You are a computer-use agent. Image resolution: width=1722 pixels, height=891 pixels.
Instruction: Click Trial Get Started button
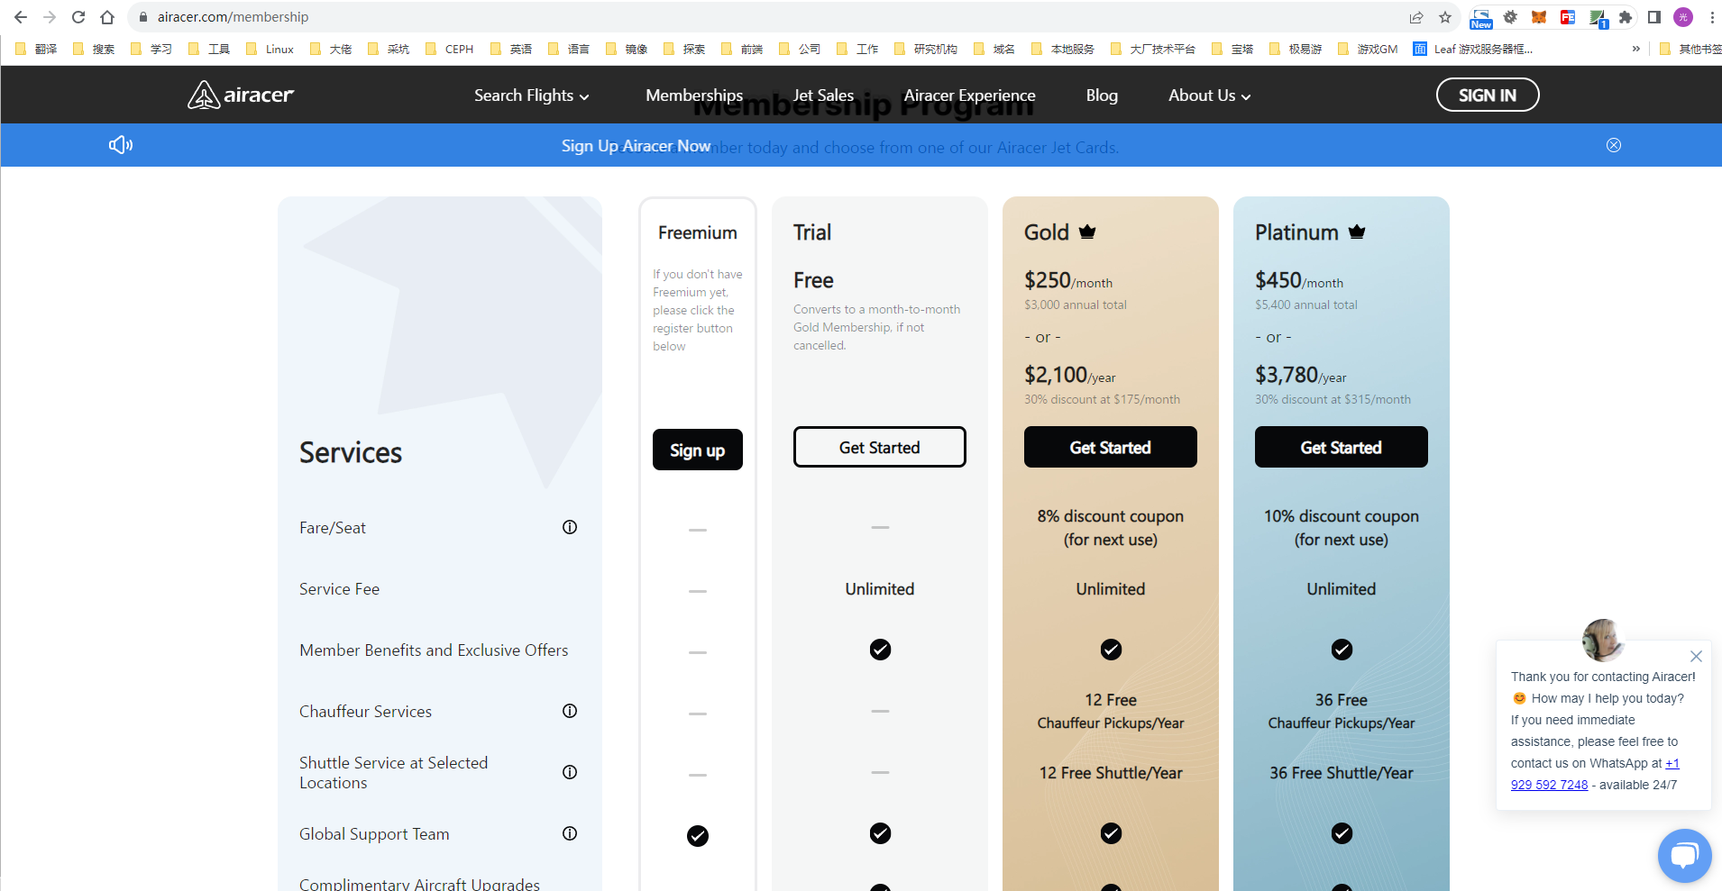[880, 447]
